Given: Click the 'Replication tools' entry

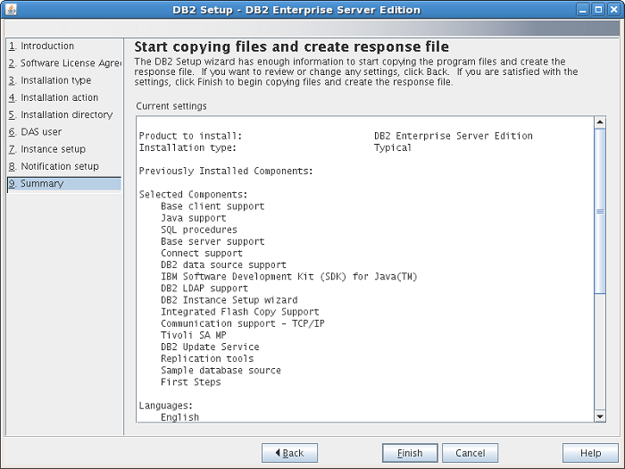Looking at the screenshot, I should [x=207, y=358].
